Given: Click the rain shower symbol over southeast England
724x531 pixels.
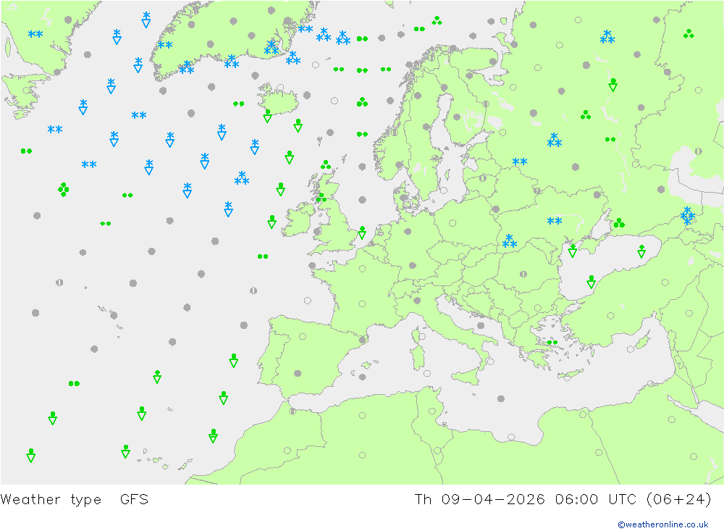Looking at the screenshot, I should [363, 233].
